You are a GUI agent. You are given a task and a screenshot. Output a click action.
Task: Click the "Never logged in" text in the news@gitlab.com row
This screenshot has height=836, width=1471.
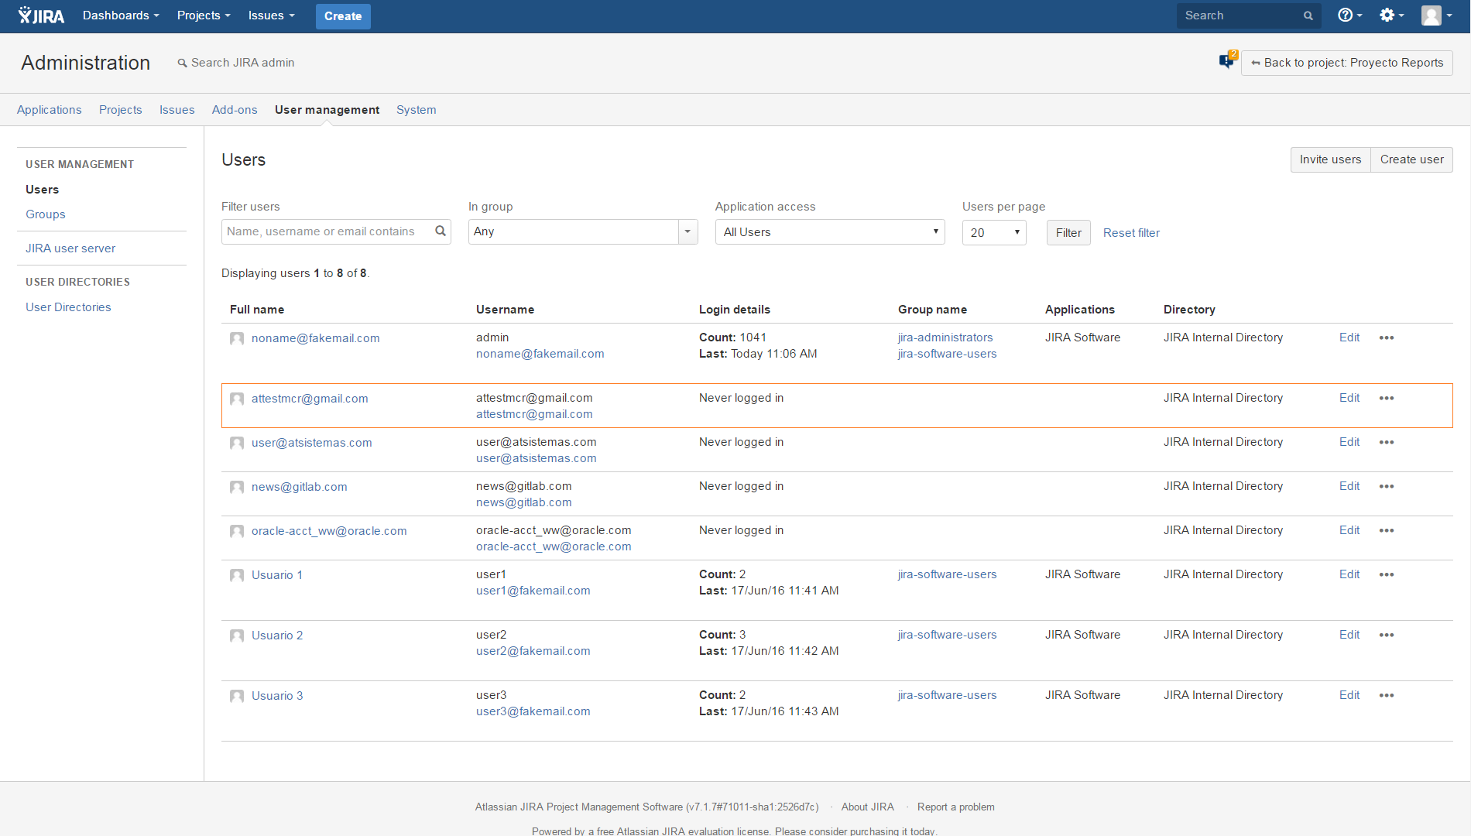[x=741, y=486]
